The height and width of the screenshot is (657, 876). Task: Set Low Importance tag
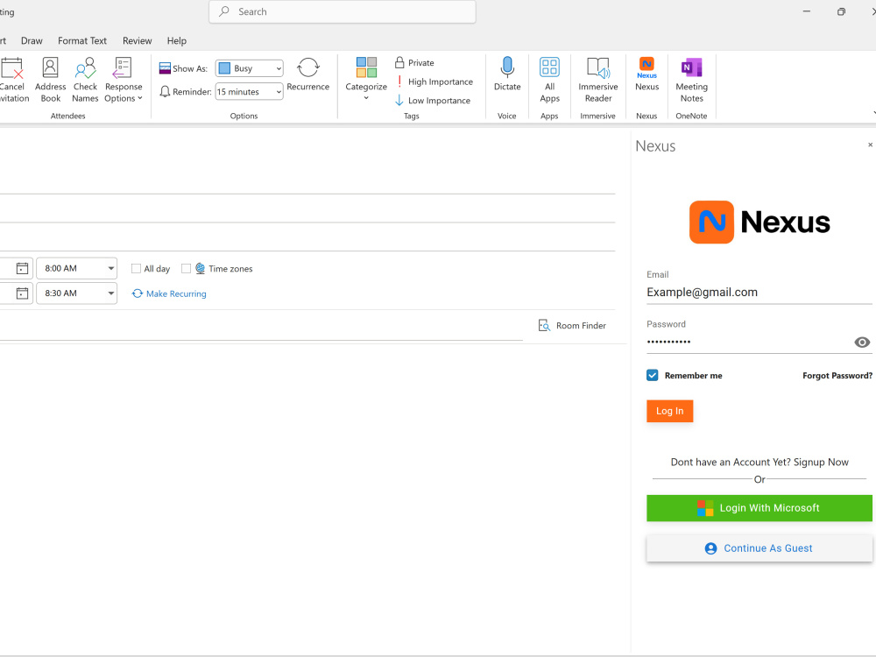433,101
